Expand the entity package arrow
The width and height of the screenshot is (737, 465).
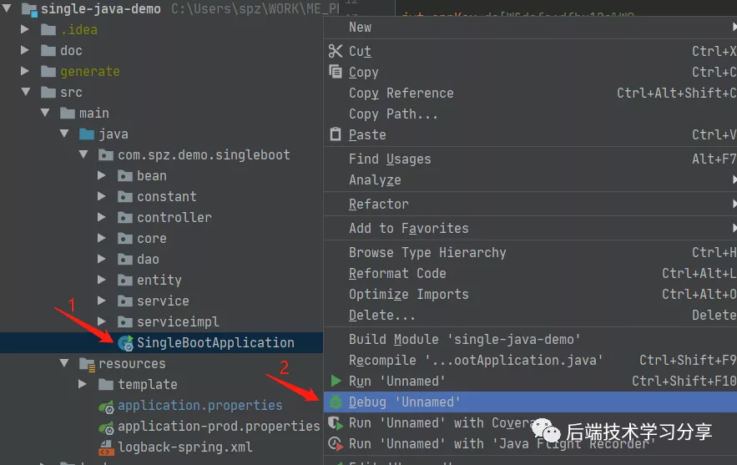pyautogui.click(x=102, y=280)
